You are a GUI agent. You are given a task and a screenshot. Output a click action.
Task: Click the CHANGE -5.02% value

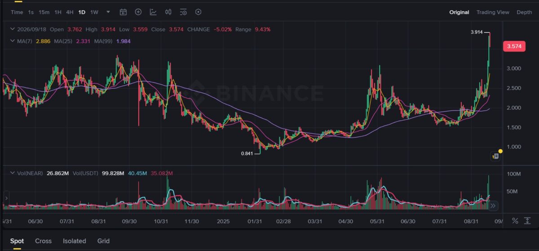click(223, 29)
